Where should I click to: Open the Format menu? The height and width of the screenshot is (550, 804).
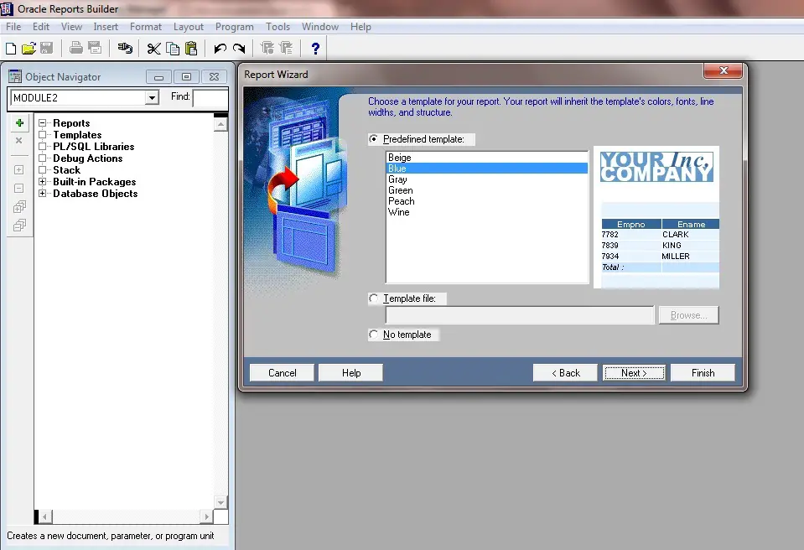point(146,27)
